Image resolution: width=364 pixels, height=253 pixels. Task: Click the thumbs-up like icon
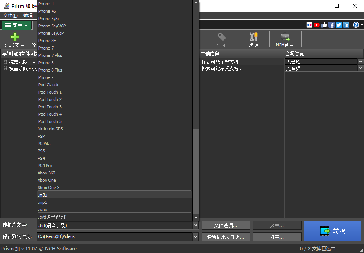click(x=324, y=25)
